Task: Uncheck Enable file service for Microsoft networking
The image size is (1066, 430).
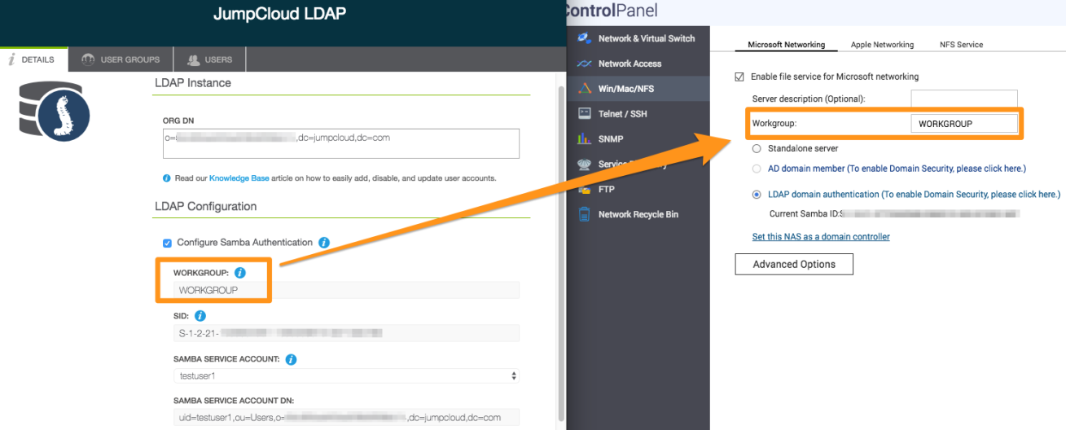Action: 739,77
